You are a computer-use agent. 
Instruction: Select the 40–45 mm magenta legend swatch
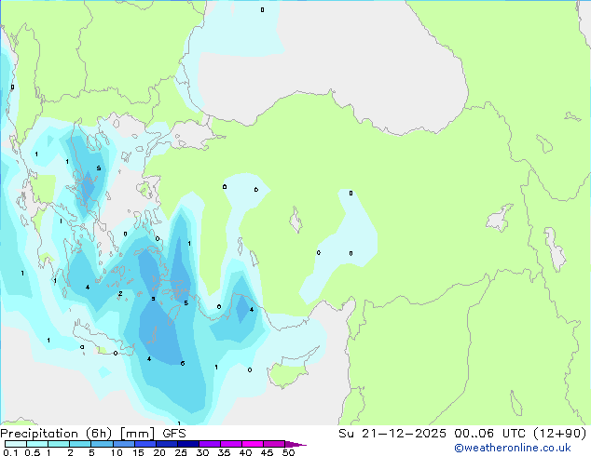253,444
